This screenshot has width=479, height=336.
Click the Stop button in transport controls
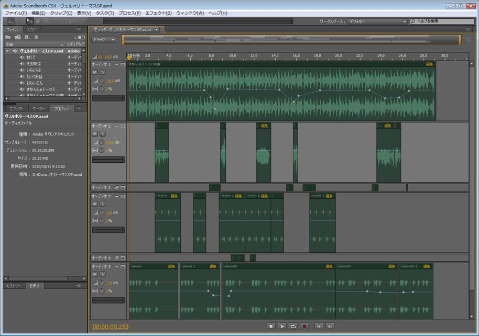coord(271,326)
